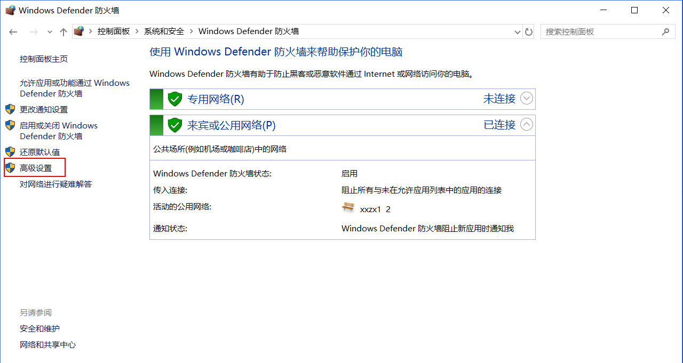Click the 通知状态: label
683x363 pixels.
pos(170,229)
